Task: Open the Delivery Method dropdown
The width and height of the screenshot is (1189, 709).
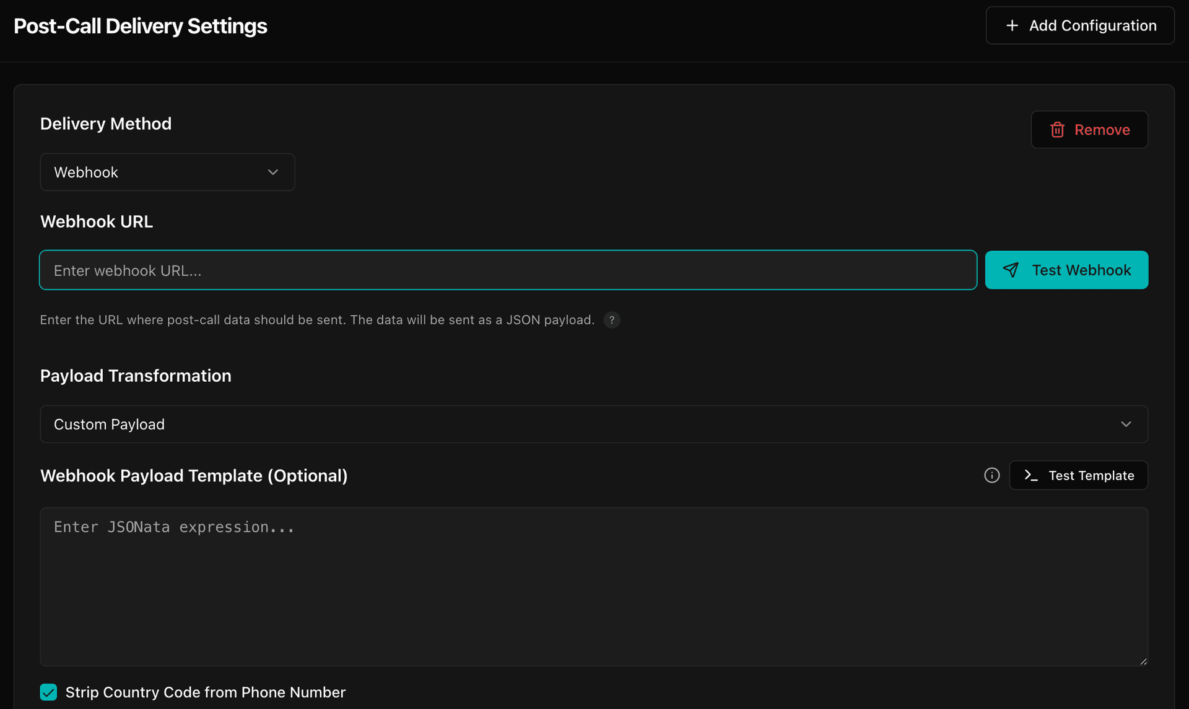Action: 167,172
